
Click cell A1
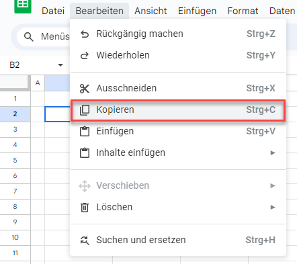point(38,99)
